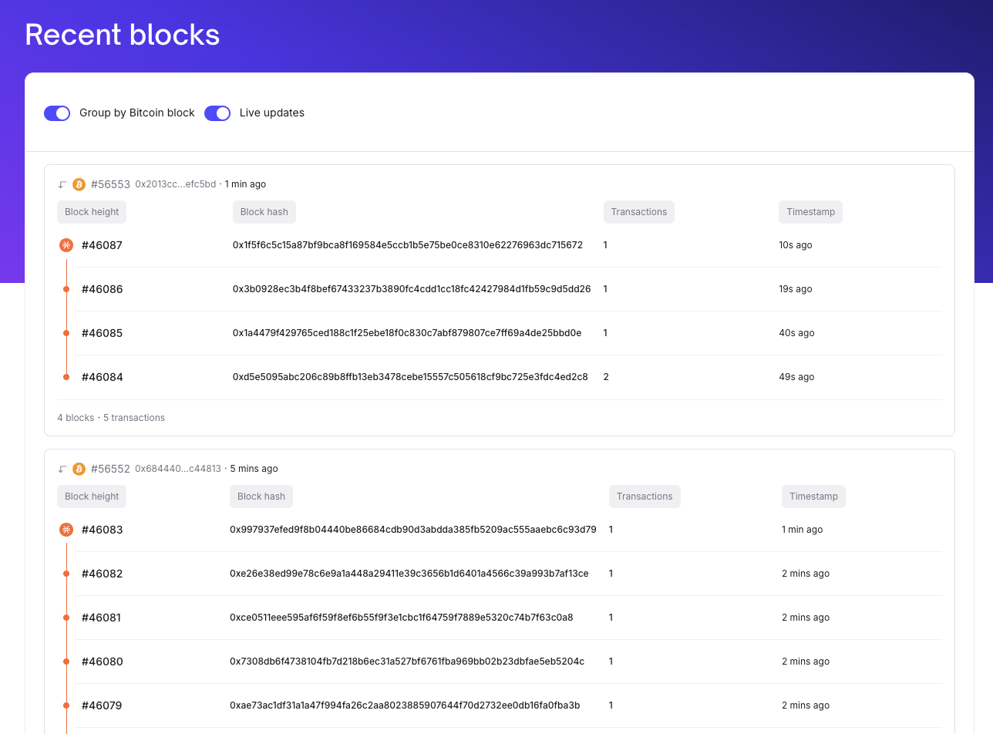
Task: Click the 4 blocks · 5 transactions summary
Action: tap(111, 417)
